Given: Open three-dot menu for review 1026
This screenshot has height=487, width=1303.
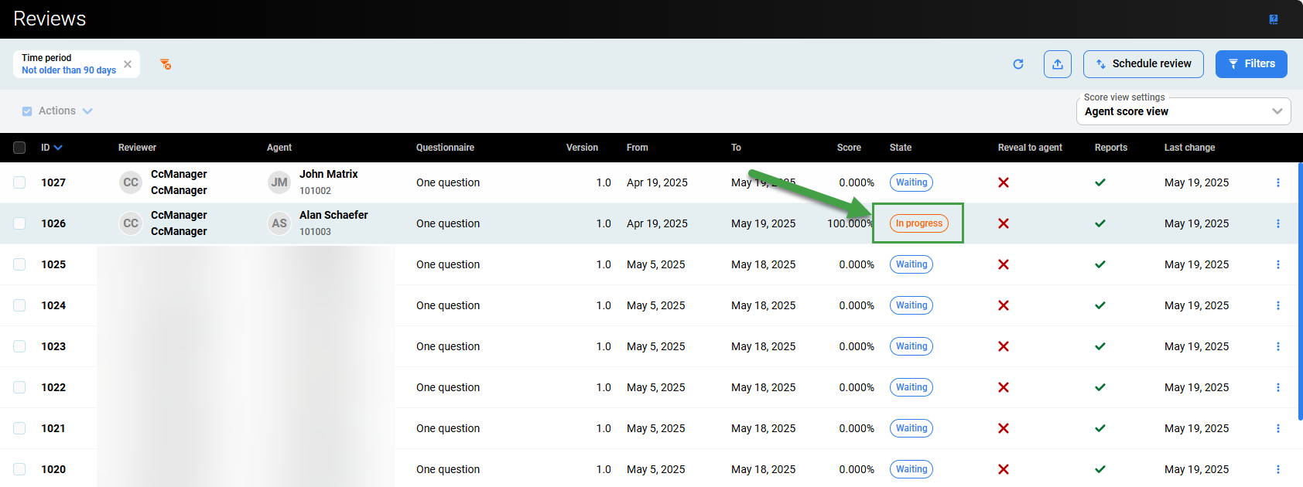Looking at the screenshot, I should pos(1277,223).
